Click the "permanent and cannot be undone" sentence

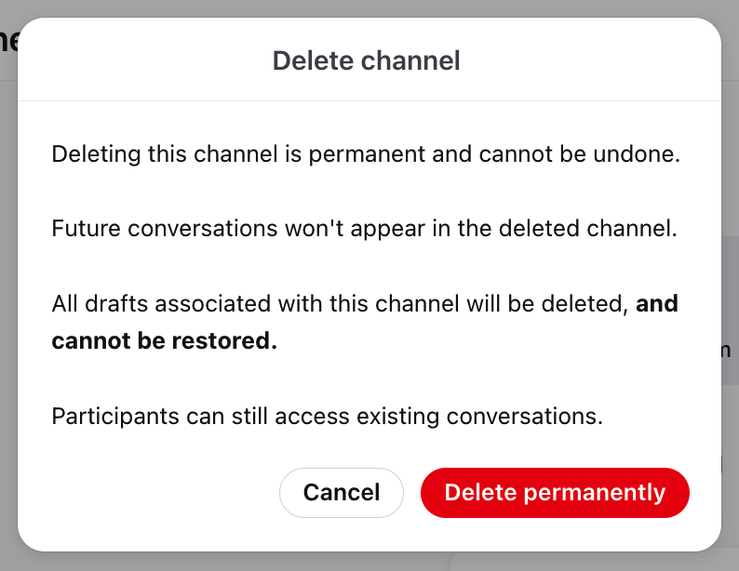point(366,154)
